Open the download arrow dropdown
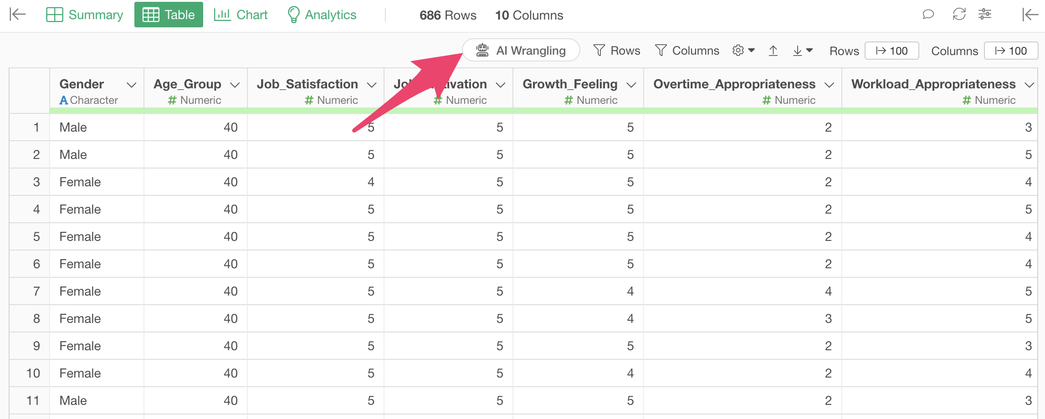This screenshot has height=419, width=1045. [x=803, y=51]
